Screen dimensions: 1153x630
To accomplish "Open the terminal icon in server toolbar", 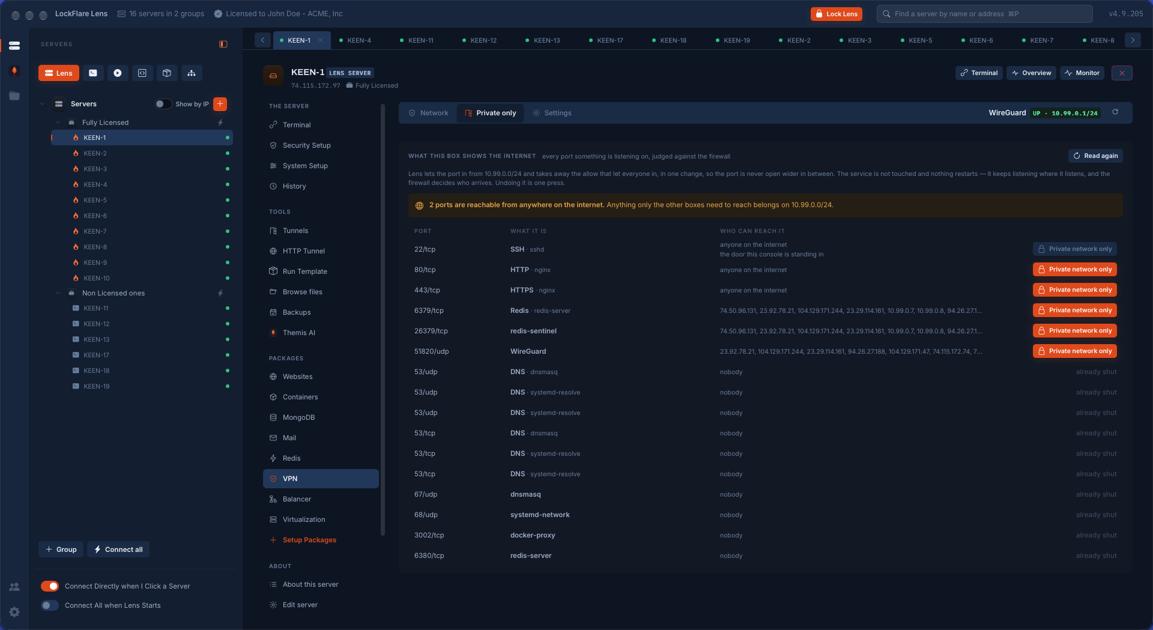I will [x=93, y=73].
